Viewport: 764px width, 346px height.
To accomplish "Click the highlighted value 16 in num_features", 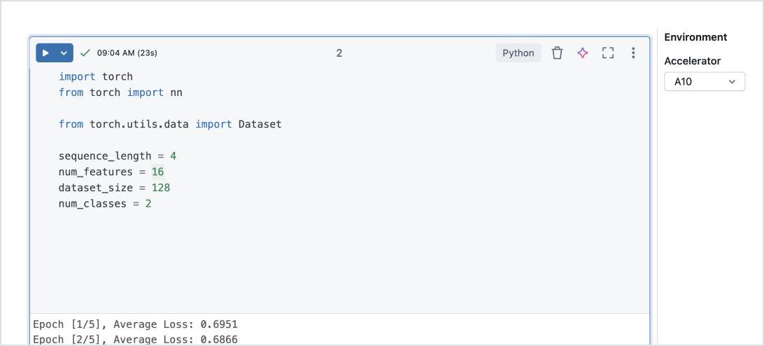I will tap(157, 172).
